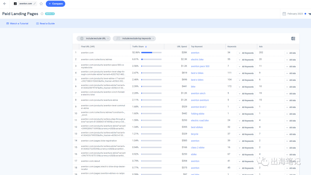
Task: Open the February 2023 date picker
Action: click(x=295, y=14)
